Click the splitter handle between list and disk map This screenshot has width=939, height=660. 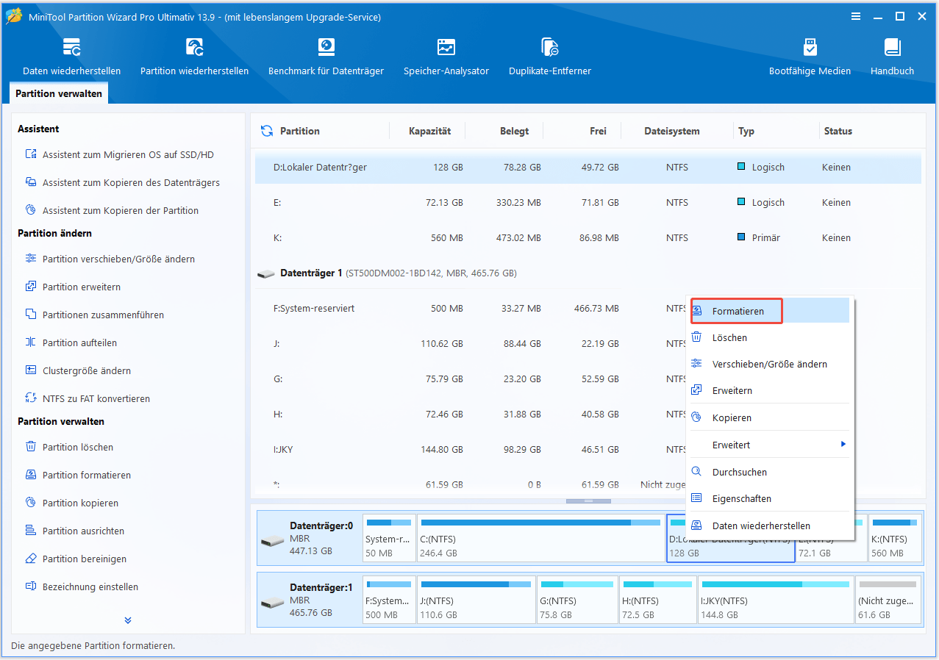(588, 501)
